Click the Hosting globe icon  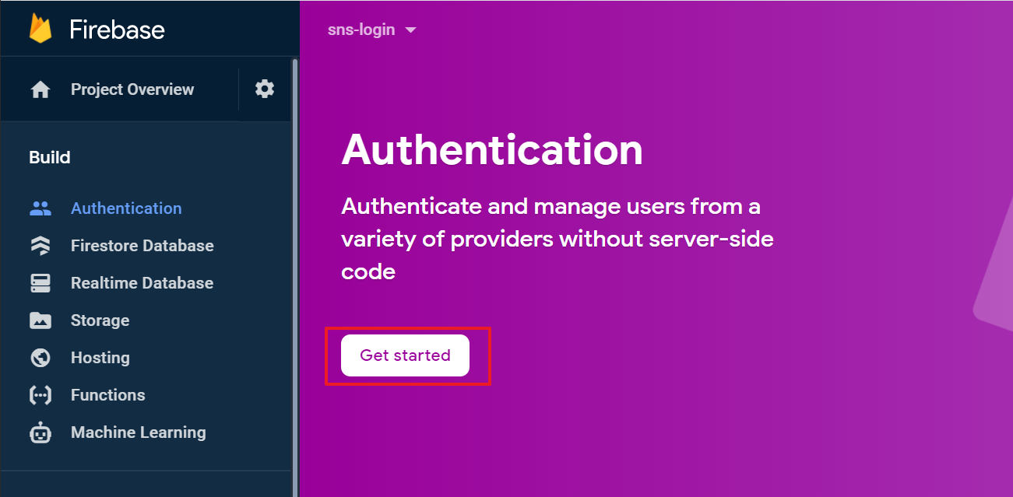pyautogui.click(x=40, y=358)
